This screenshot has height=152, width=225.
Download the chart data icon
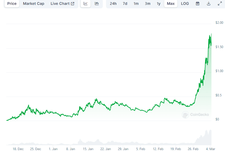click(209, 4)
